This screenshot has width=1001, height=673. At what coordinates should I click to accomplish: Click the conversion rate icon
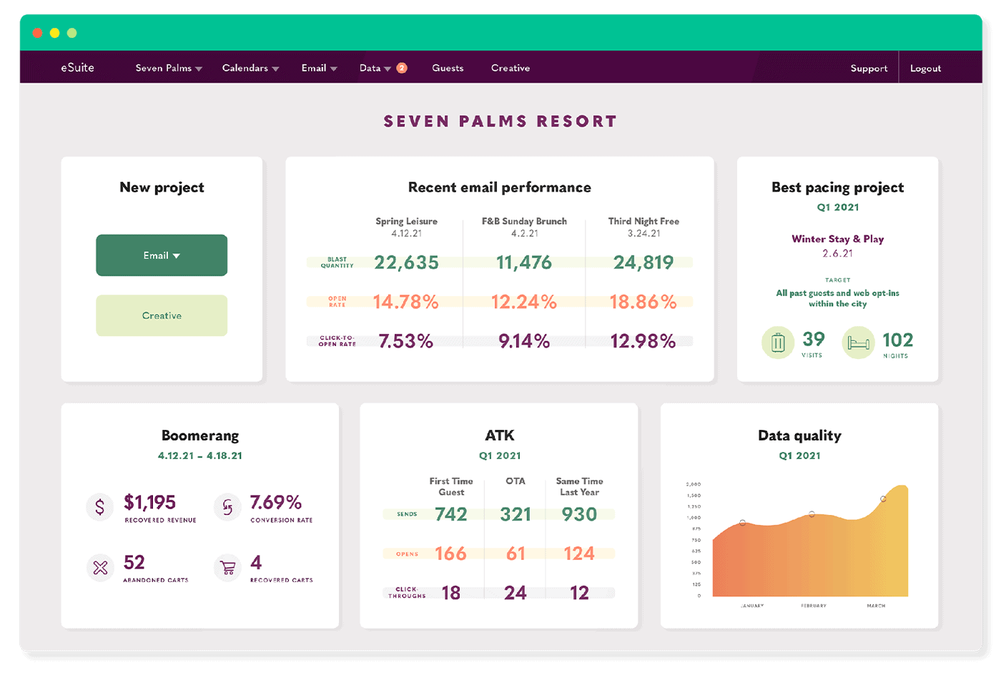coord(227,507)
